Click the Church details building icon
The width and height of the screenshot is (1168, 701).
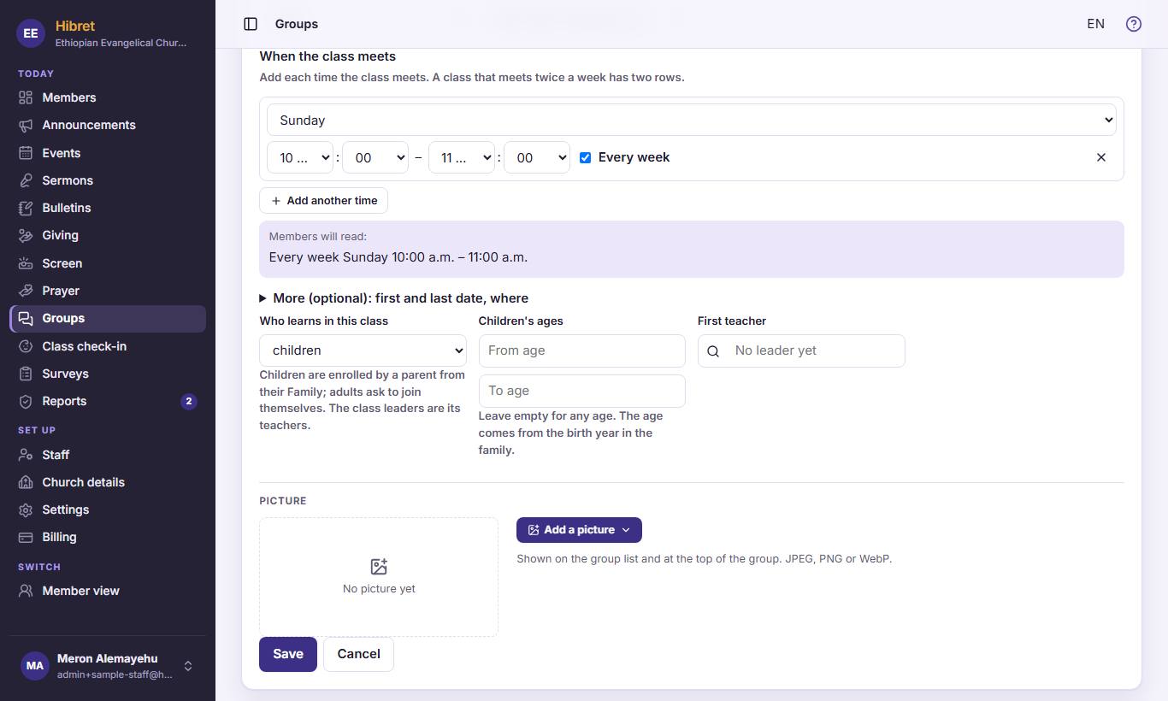[x=26, y=482]
